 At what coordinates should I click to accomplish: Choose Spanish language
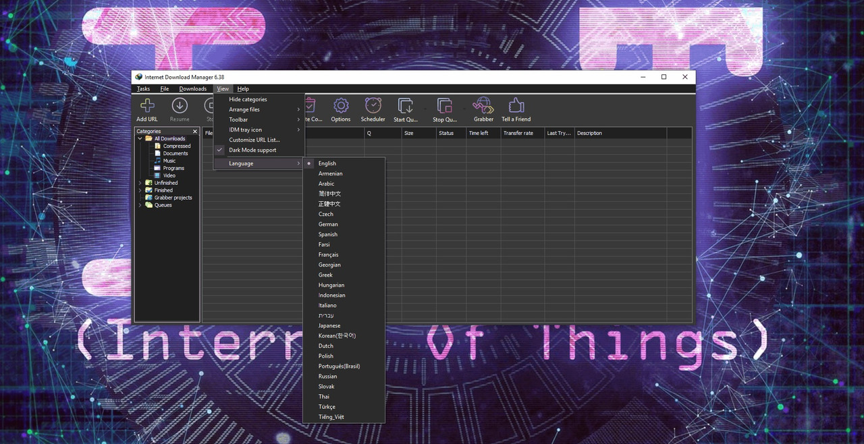tap(328, 234)
